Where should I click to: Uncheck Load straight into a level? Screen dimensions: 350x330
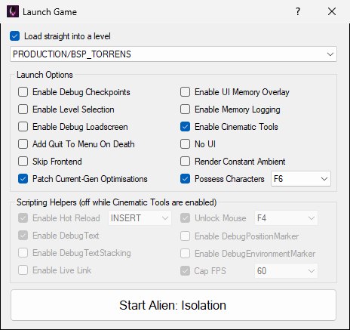tap(14, 36)
